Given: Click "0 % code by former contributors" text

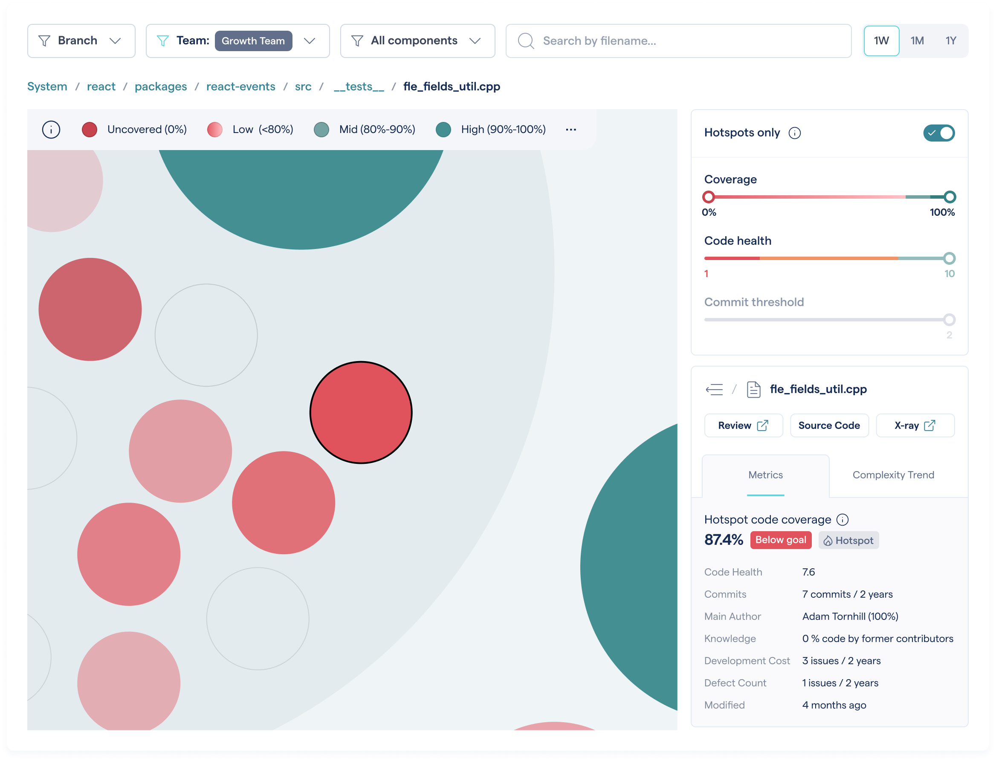Looking at the screenshot, I should (x=877, y=638).
